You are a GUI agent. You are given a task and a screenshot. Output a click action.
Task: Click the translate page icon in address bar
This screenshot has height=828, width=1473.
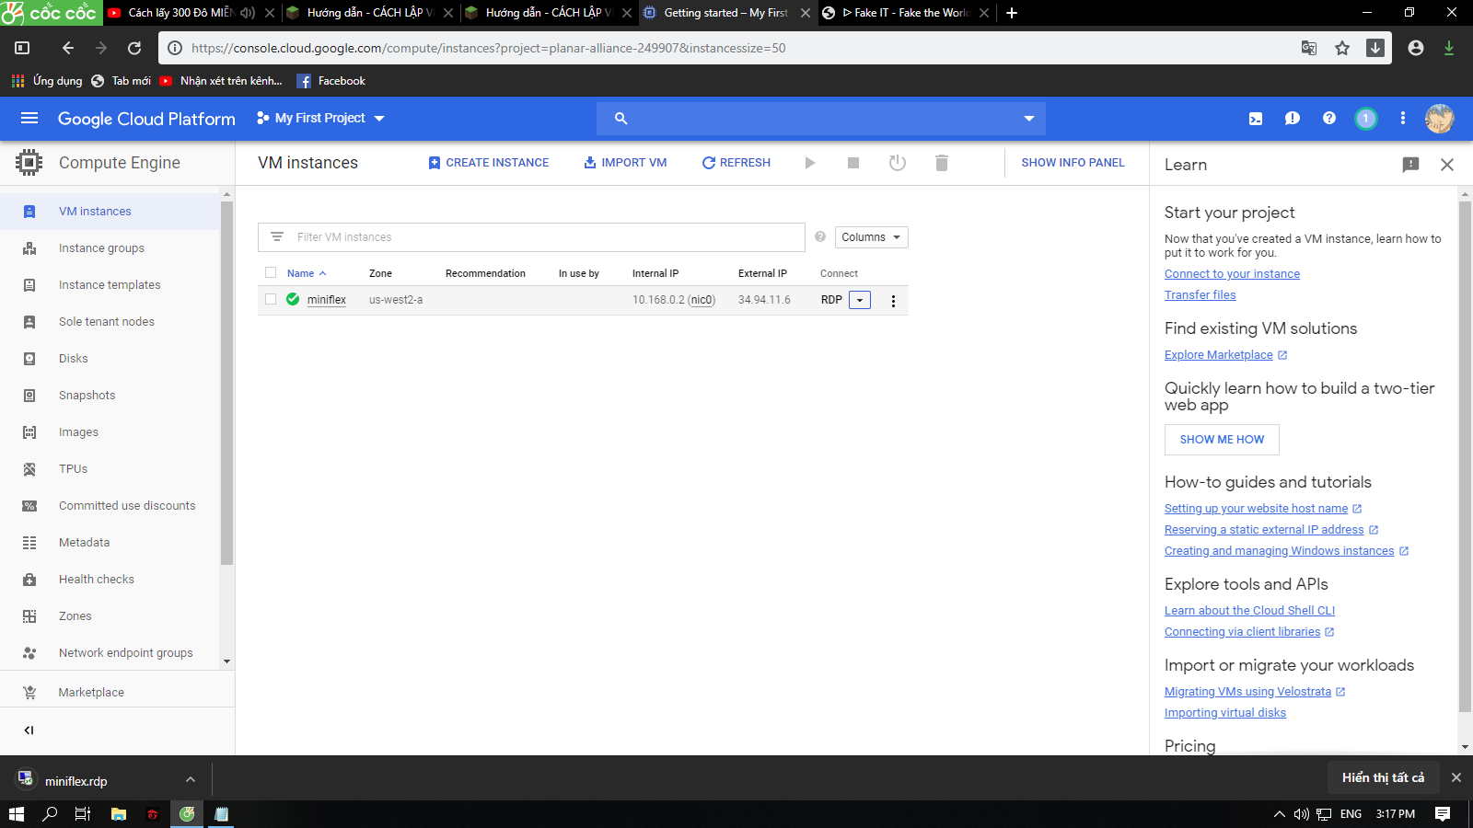tap(1309, 48)
